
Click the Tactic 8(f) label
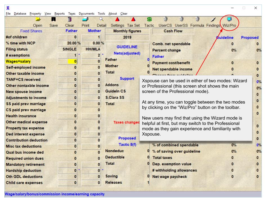[127, 145]
